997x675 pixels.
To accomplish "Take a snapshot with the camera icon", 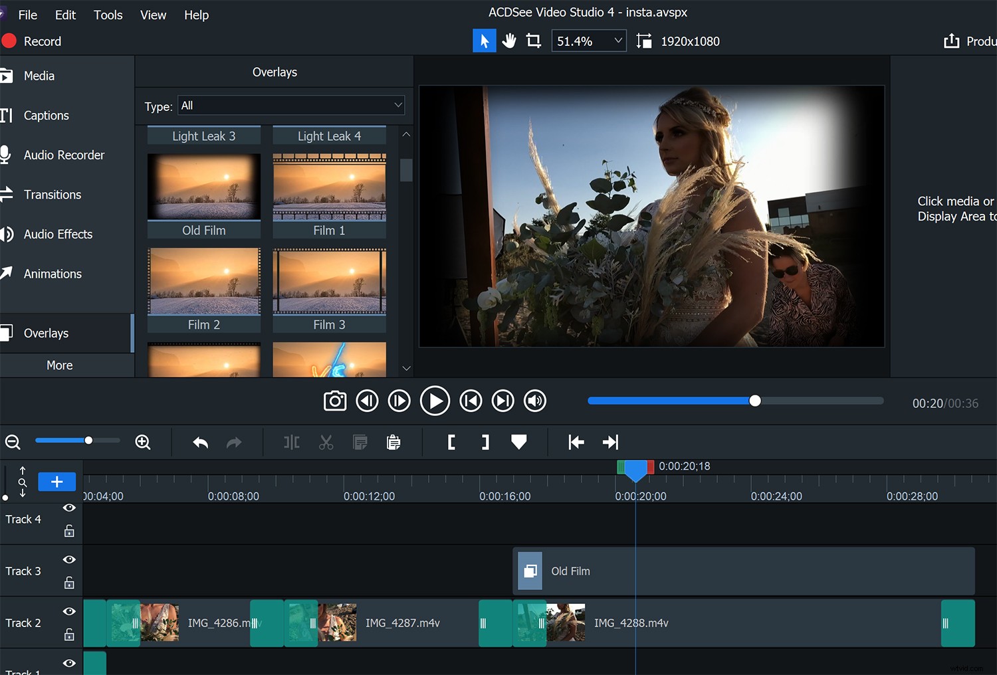I will pos(334,401).
